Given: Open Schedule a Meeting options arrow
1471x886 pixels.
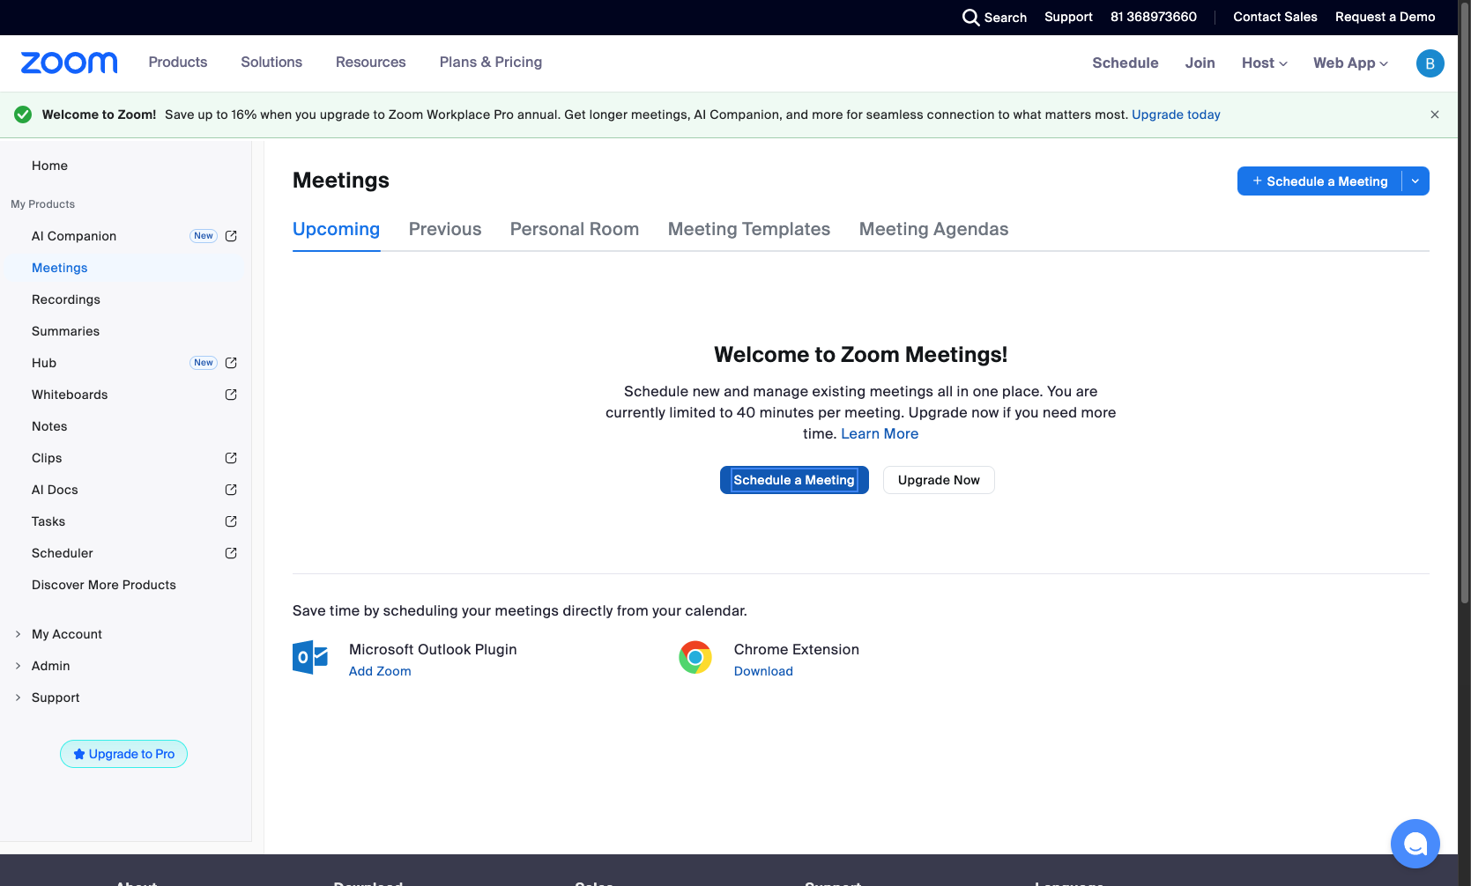Looking at the screenshot, I should tap(1415, 181).
